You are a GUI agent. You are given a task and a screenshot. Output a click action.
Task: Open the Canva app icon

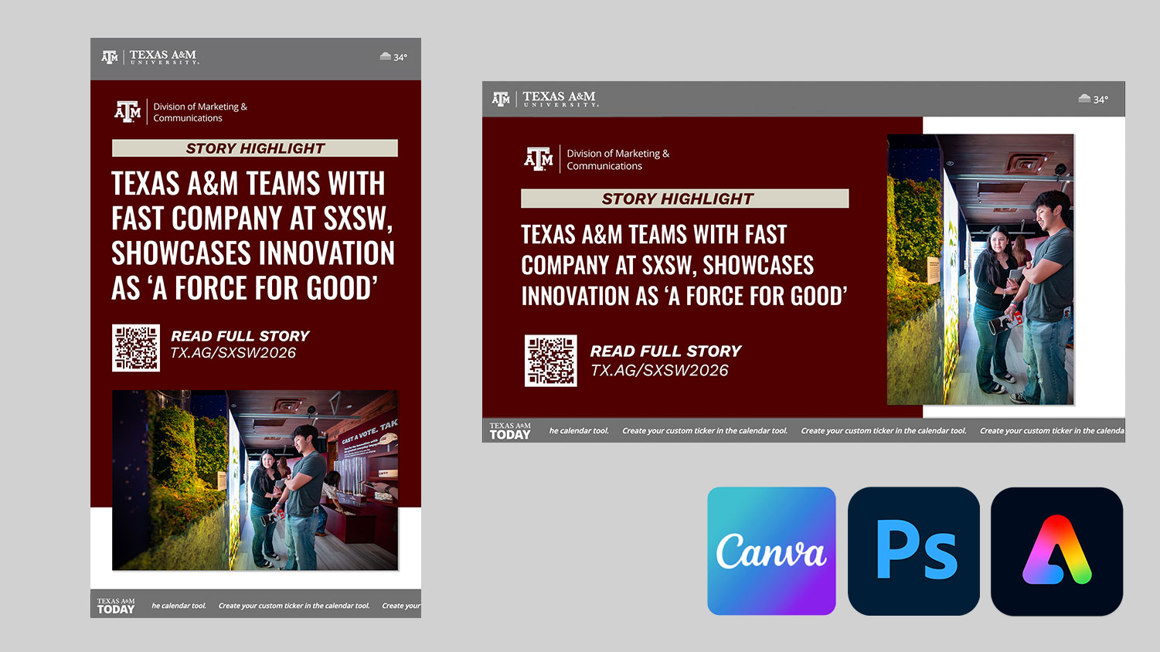(x=771, y=551)
